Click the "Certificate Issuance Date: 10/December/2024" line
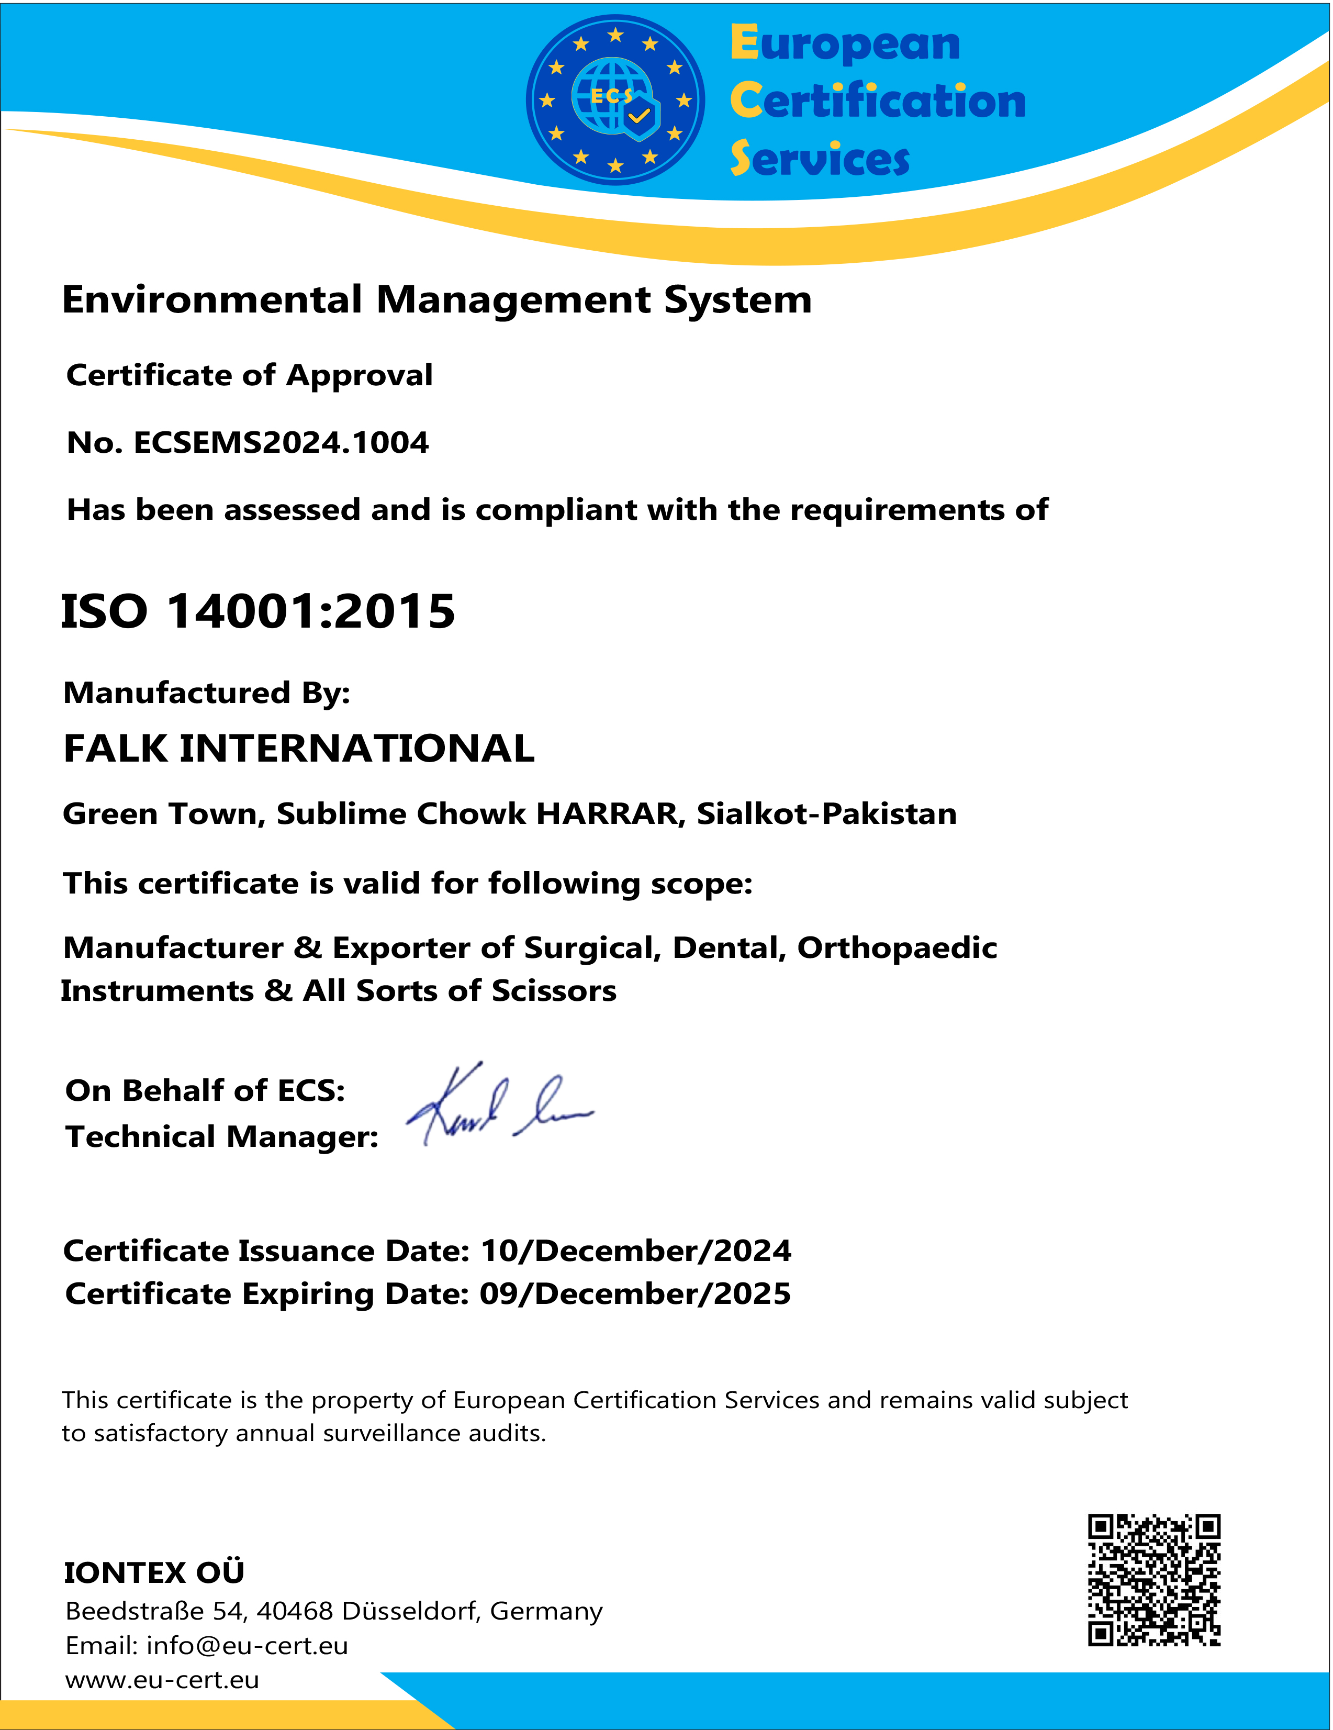The image size is (1333, 1730). 428,1251
